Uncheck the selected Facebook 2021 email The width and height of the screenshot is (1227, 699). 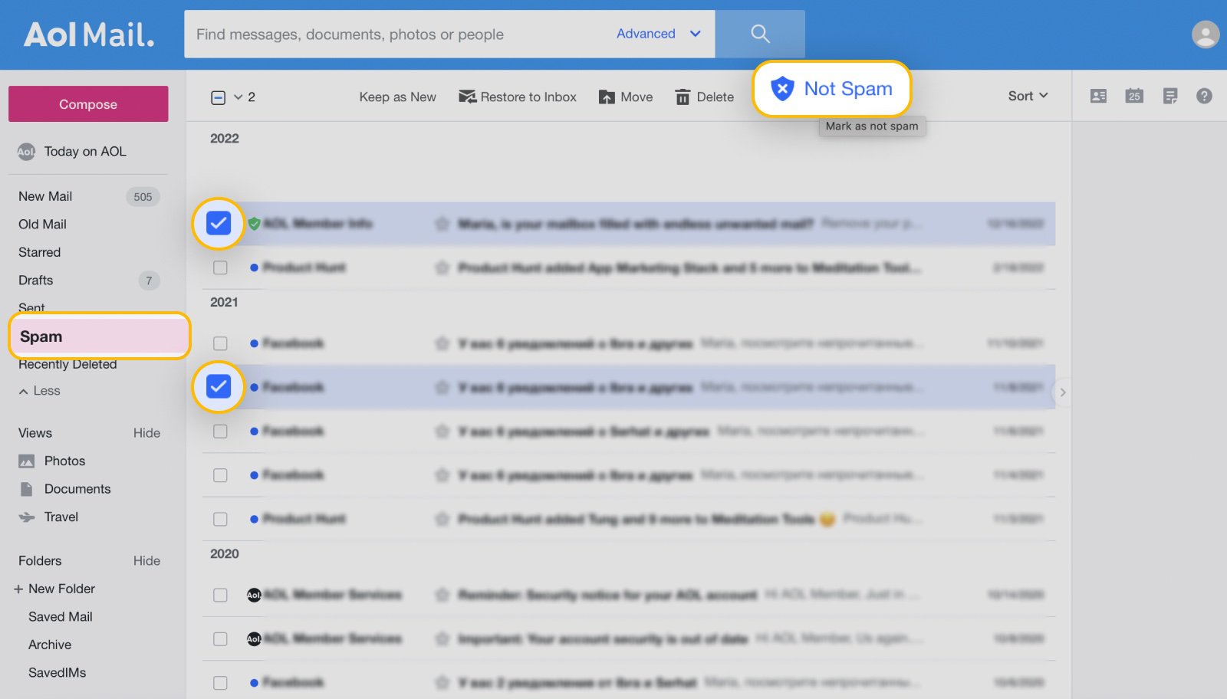[x=219, y=387]
